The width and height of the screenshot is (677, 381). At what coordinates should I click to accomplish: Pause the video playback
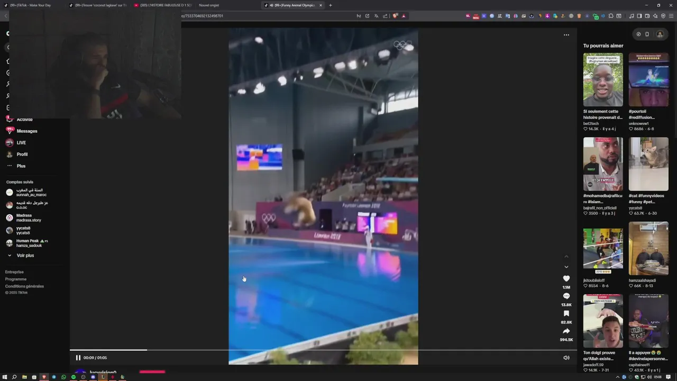(x=78, y=358)
